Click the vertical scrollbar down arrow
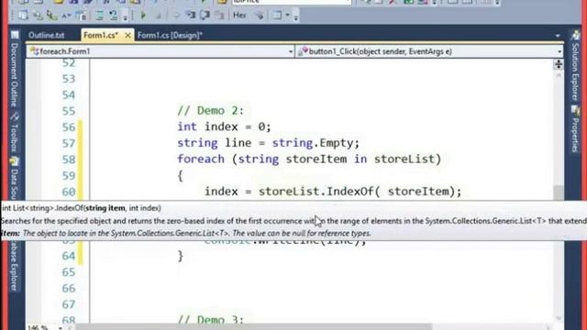The width and height of the screenshot is (587, 330). click(x=559, y=318)
